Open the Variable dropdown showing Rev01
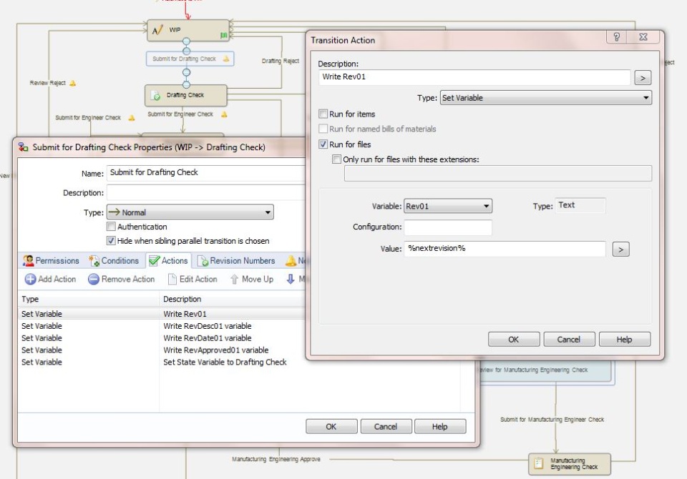Viewport: 687px width, 479px height. pyautogui.click(x=448, y=206)
